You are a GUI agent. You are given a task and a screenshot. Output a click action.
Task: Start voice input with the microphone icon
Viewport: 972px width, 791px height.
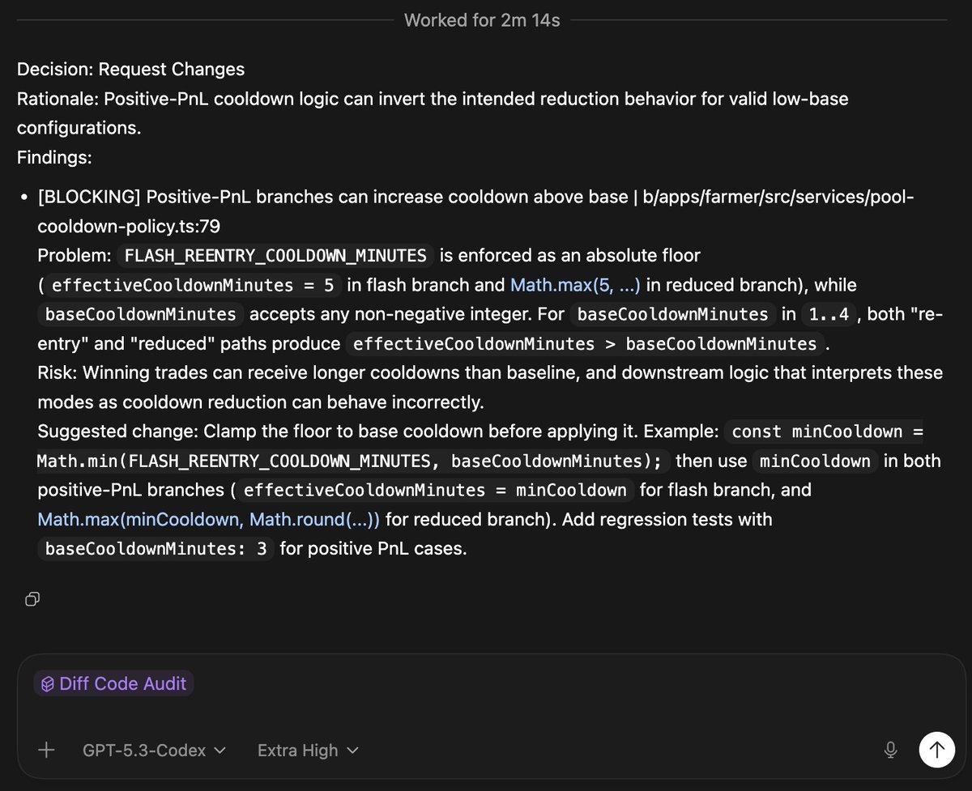[890, 750]
